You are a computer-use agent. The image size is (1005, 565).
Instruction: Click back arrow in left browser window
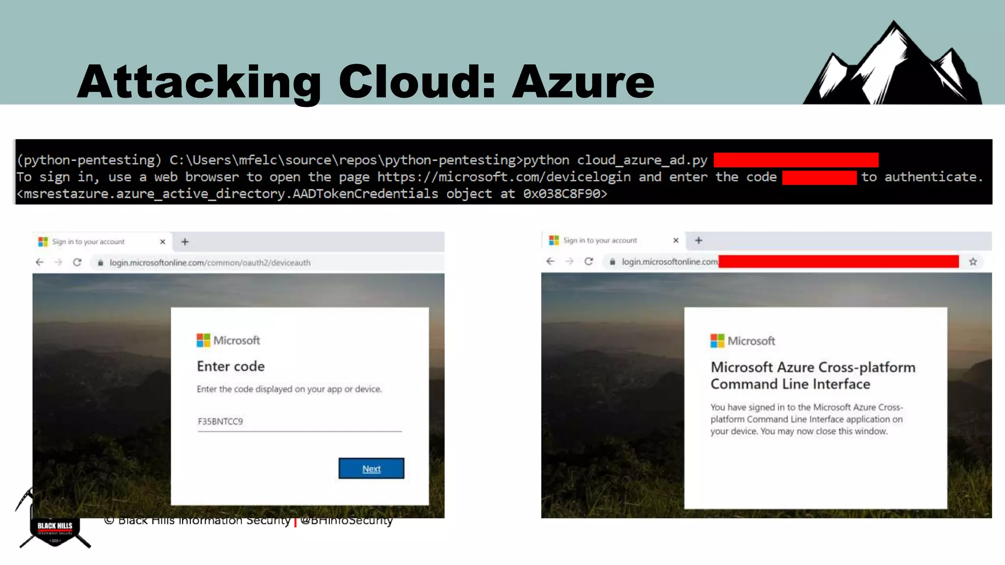point(40,262)
